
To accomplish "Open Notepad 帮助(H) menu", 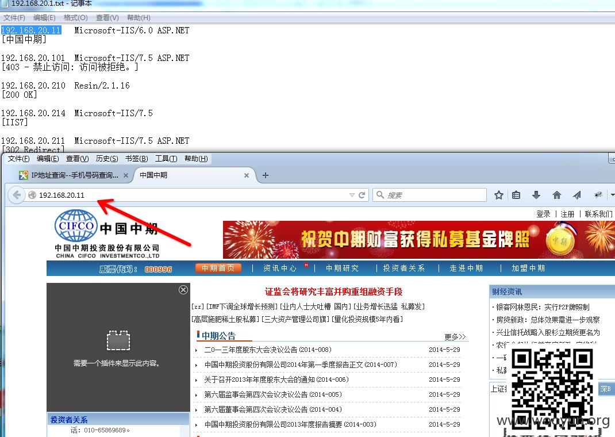I will [x=139, y=18].
